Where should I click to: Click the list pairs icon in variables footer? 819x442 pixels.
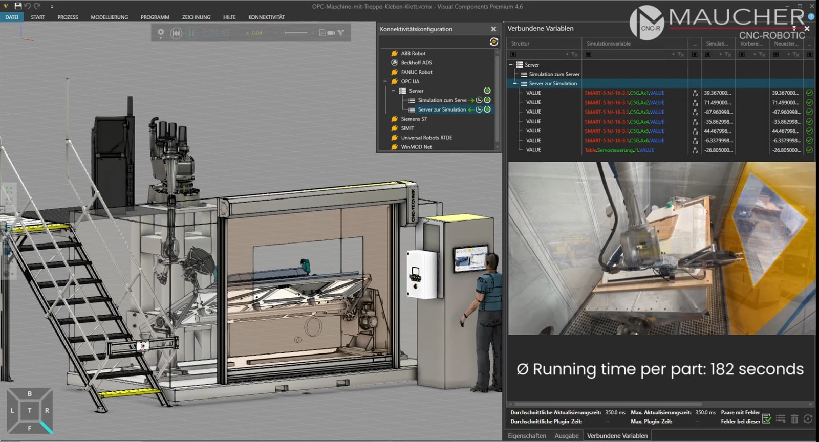781,419
